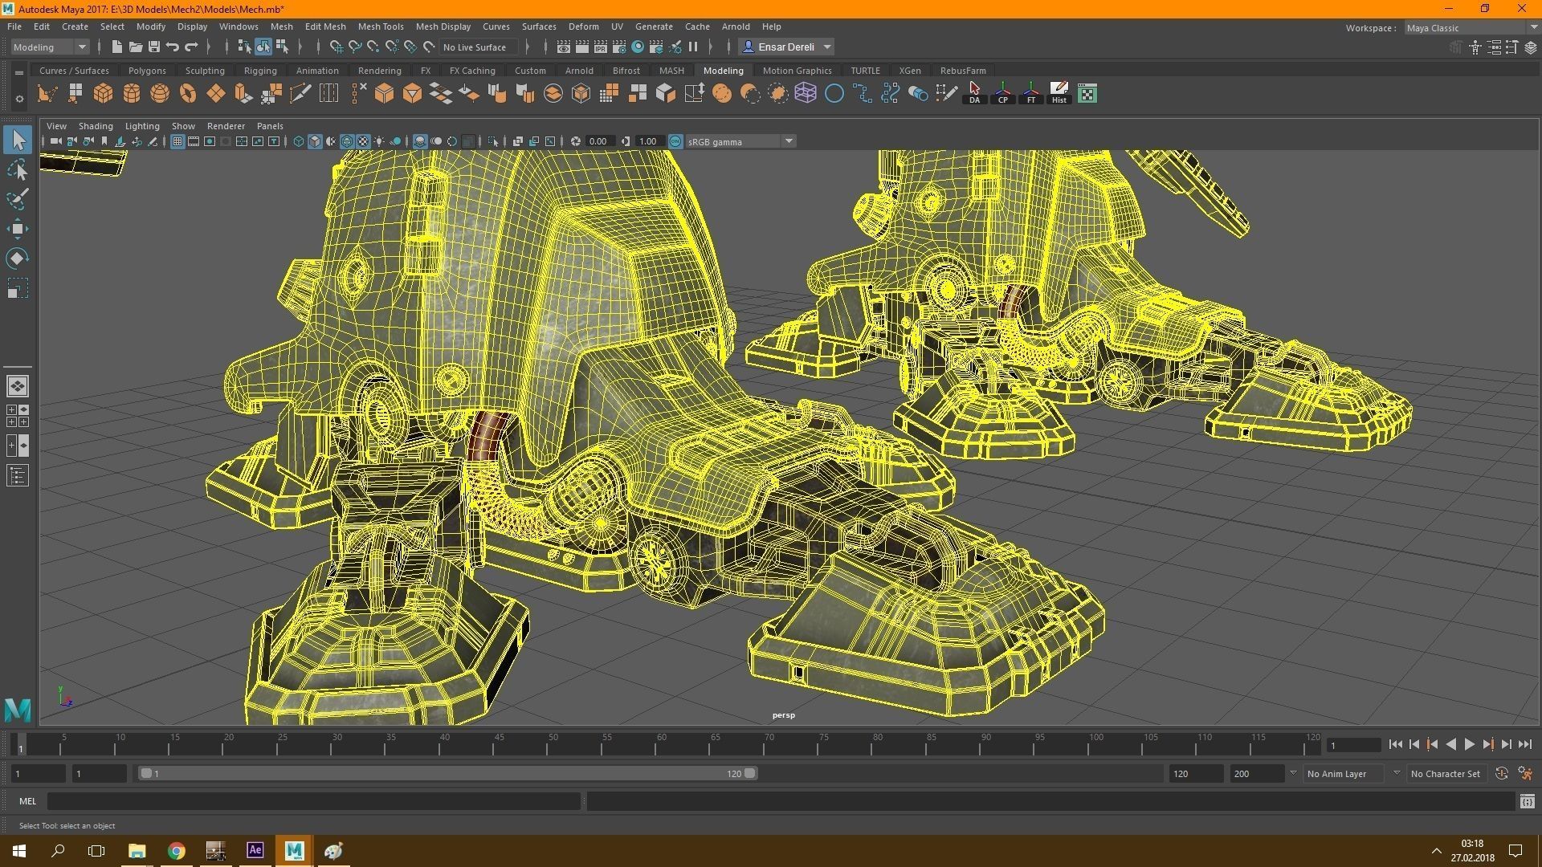Activate the Rotate tool
1542x867 pixels.
18,258
